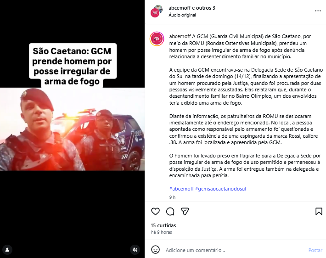View the 15 curtidas likes list
The height and width of the screenshot is (258, 326).
click(x=163, y=225)
